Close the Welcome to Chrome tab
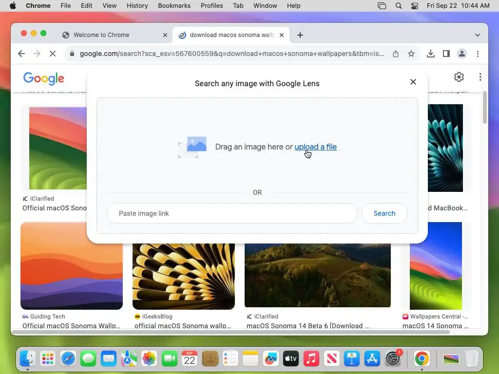 click(165, 35)
